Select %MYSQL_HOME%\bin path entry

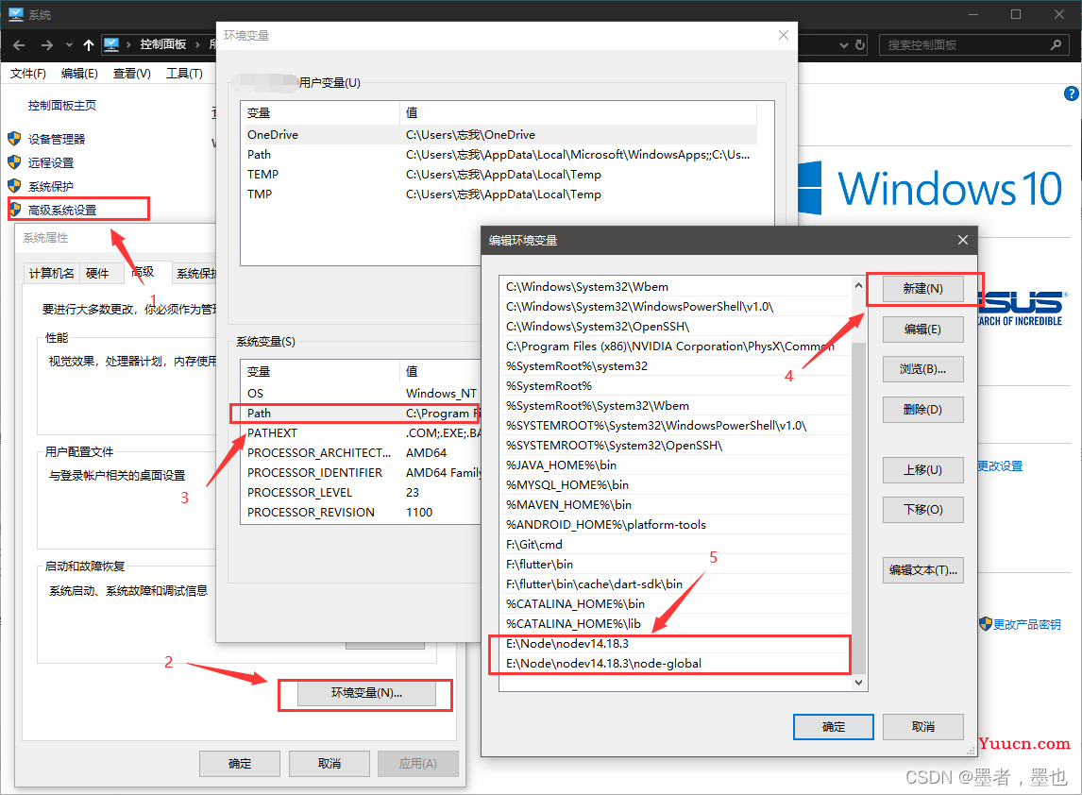pos(675,485)
